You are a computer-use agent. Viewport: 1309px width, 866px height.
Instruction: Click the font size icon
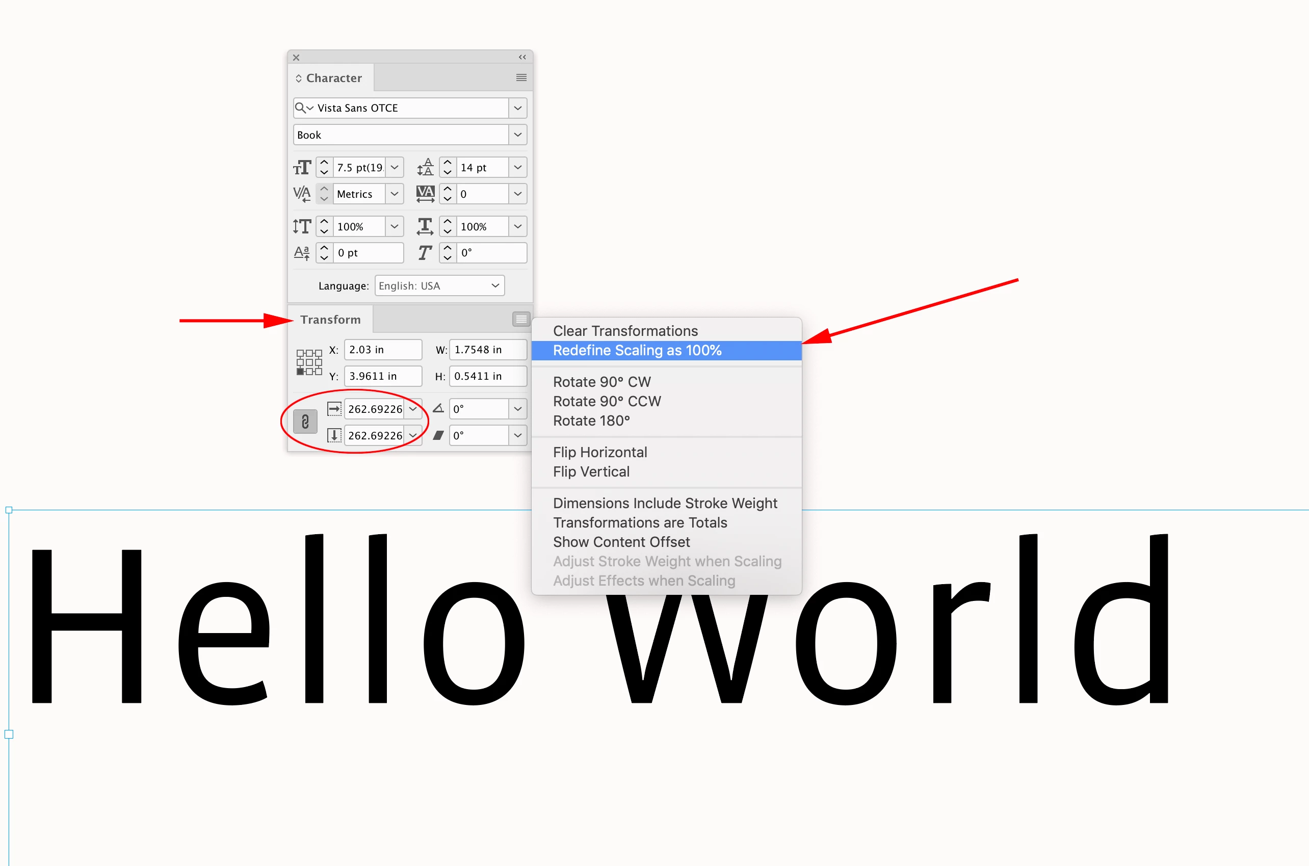click(x=302, y=167)
